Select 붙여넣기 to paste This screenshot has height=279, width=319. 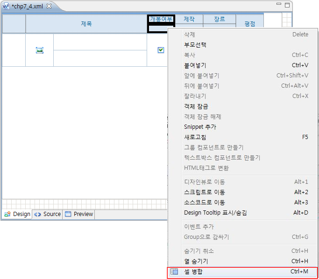pos(195,65)
